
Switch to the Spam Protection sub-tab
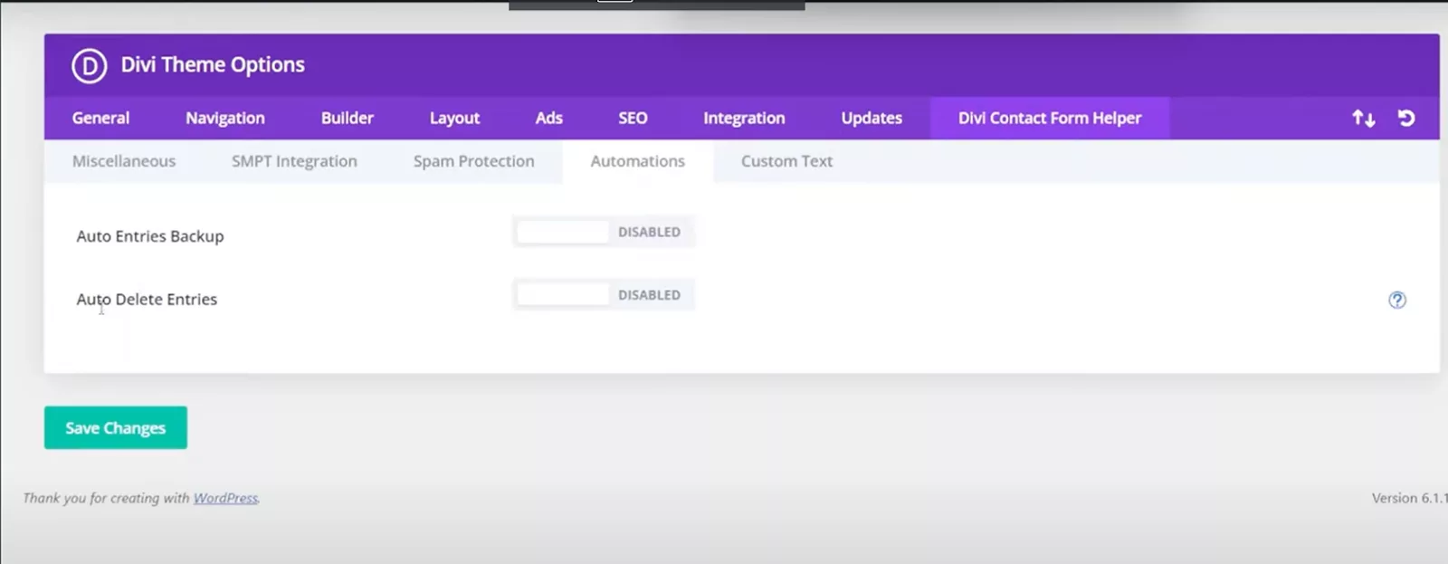473,161
